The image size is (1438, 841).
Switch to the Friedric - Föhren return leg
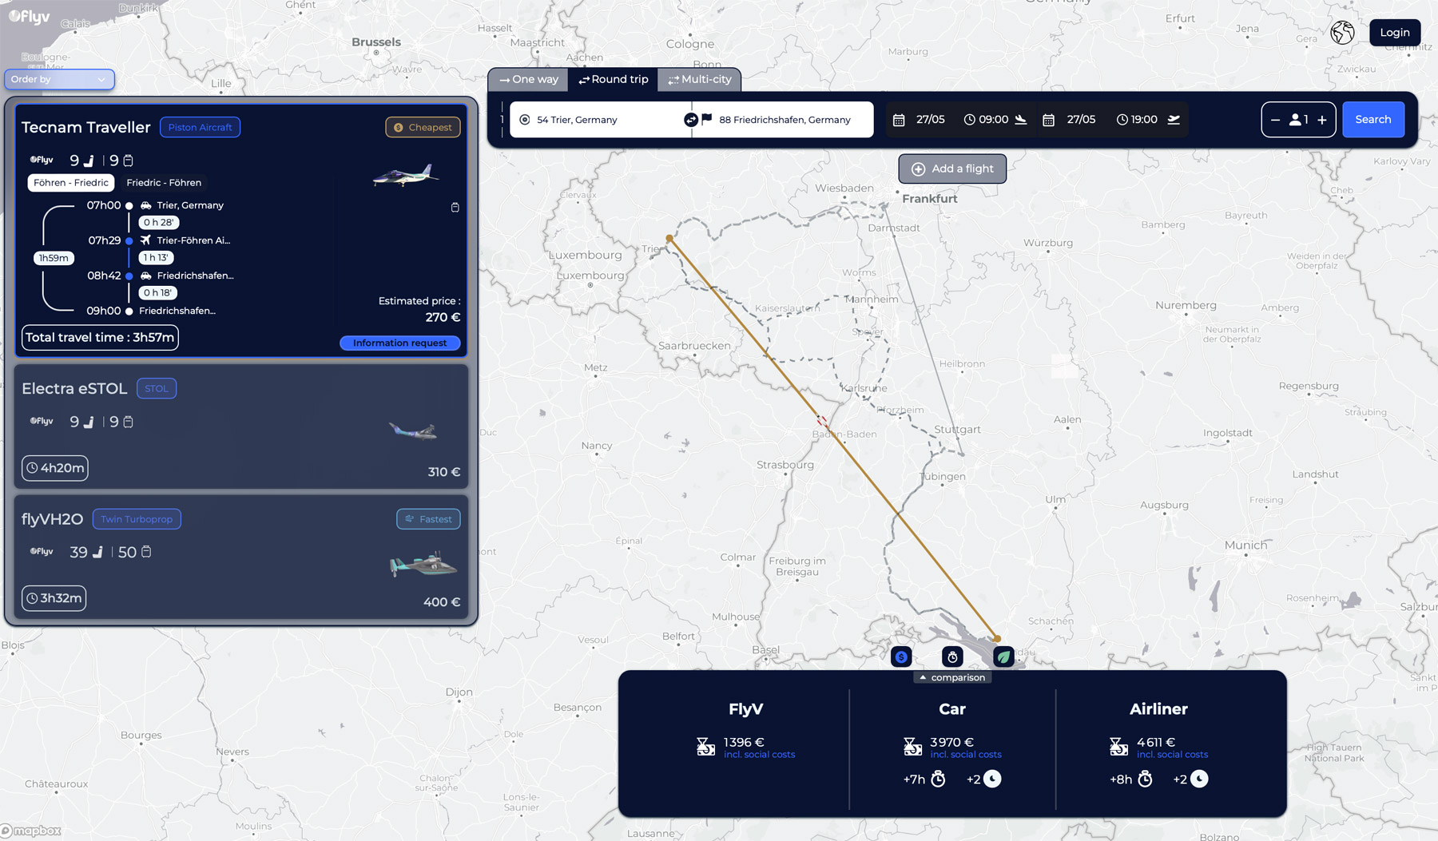click(x=164, y=182)
